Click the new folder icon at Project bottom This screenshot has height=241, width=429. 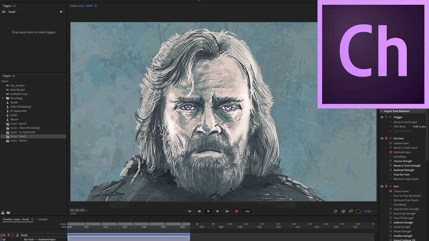pyautogui.click(x=8, y=213)
